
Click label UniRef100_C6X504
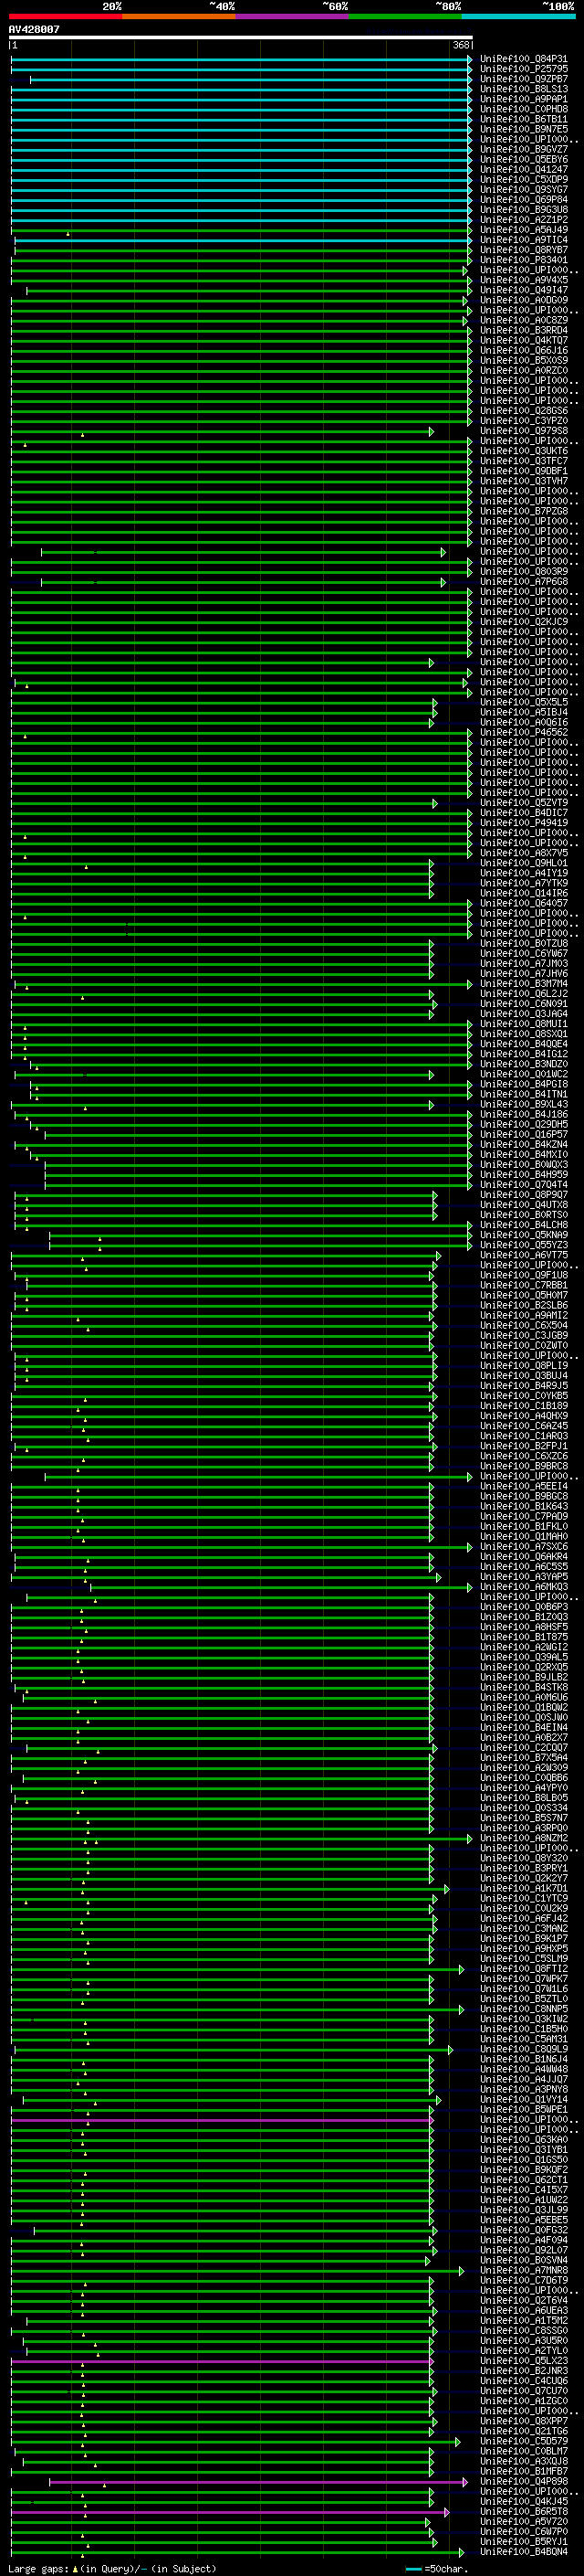(x=524, y=1325)
